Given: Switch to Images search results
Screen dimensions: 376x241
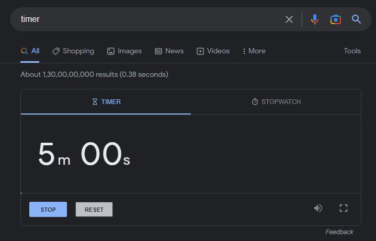Looking at the screenshot, I should (x=124, y=51).
